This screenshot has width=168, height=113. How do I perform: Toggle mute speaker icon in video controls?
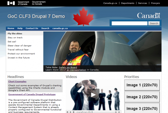[119, 112]
